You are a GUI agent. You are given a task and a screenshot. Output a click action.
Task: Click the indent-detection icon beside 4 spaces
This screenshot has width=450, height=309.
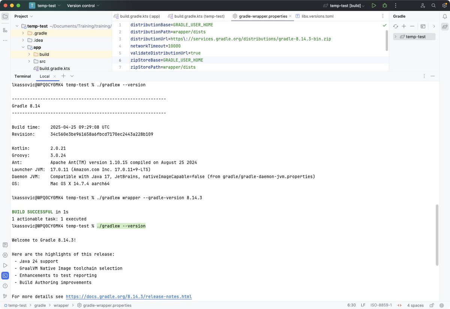(400, 305)
